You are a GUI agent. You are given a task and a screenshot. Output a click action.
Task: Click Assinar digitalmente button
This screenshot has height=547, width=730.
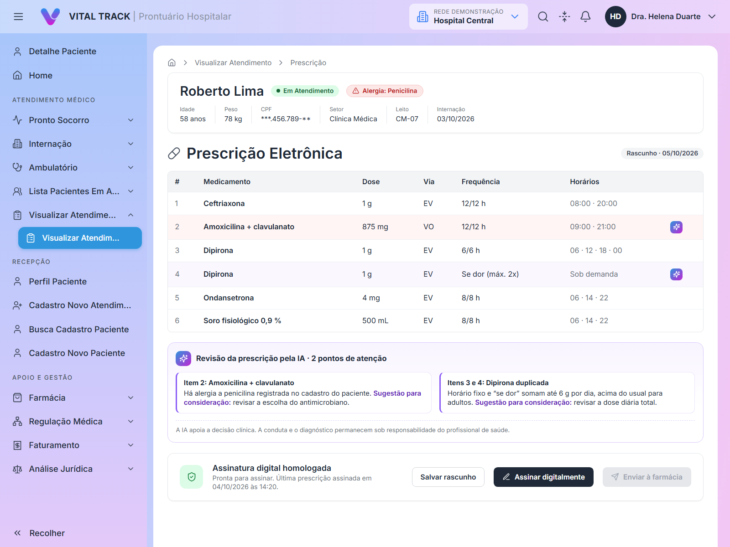point(543,477)
